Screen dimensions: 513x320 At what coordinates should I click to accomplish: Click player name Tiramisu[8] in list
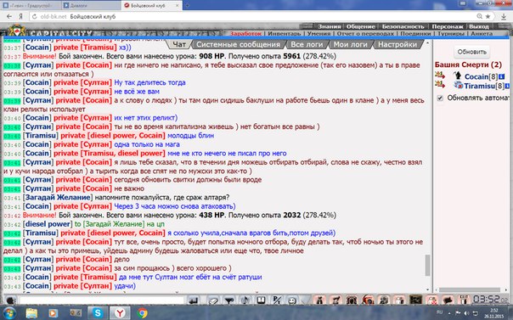click(x=484, y=86)
